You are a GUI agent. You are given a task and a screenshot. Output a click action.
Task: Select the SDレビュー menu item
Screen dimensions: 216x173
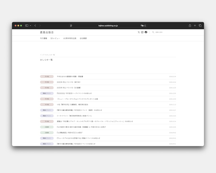click(55, 38)
